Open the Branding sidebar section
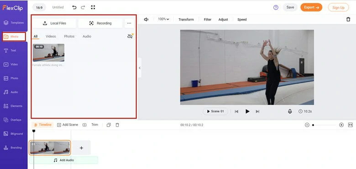 13,148
